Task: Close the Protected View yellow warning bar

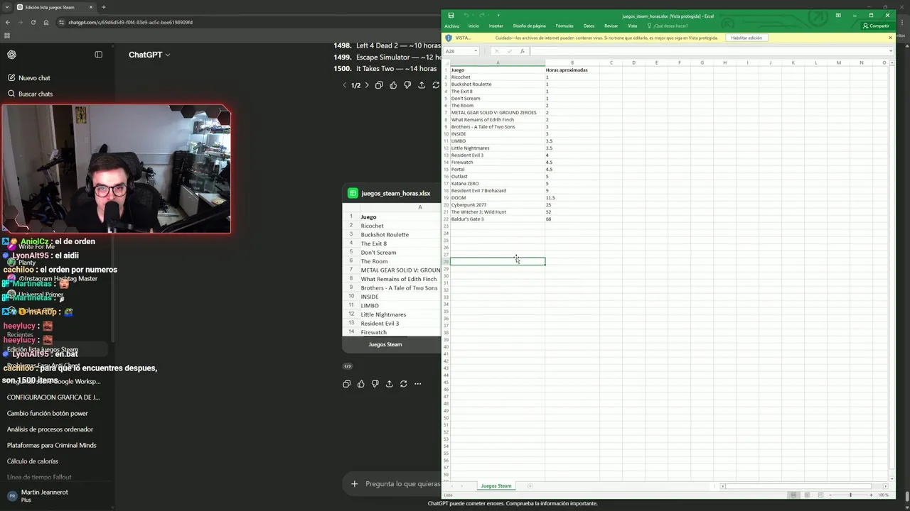Action: click(891, 38)
